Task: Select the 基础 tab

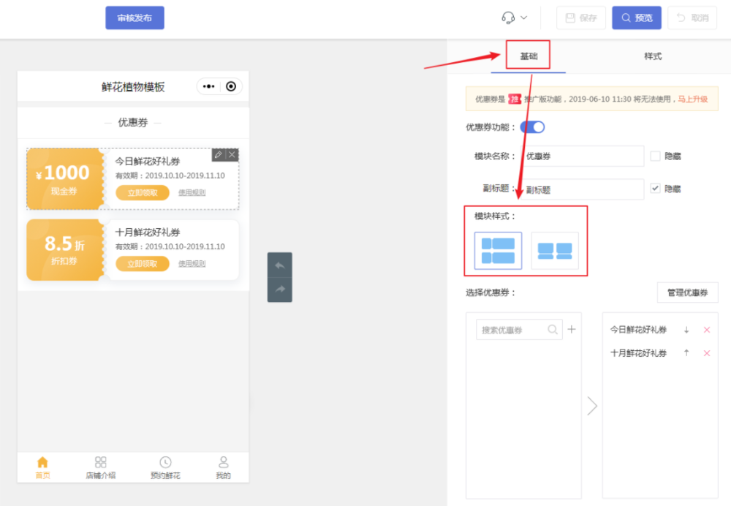Action: (528, 56)
